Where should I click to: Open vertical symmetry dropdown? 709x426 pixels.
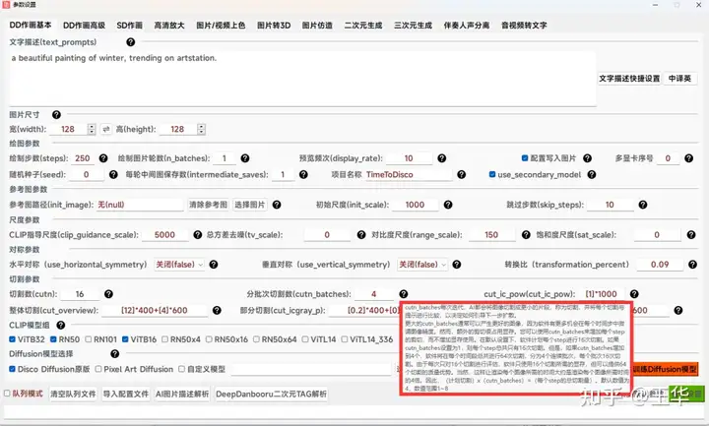pyautogui.click(x=422, y=265)
